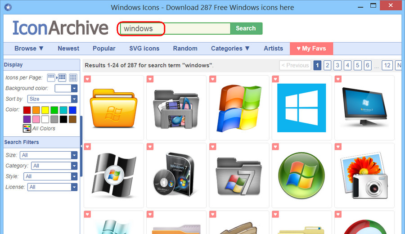Choose the medium icons per page layout

click(62, 77)
